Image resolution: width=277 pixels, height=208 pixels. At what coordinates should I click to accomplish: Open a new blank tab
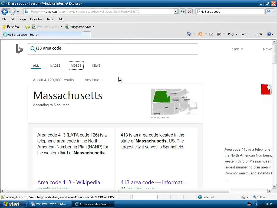point(87,35)
